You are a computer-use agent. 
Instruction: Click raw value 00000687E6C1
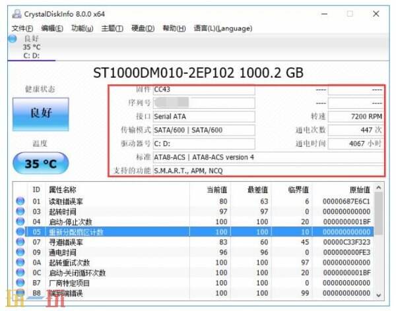point(346,201)
